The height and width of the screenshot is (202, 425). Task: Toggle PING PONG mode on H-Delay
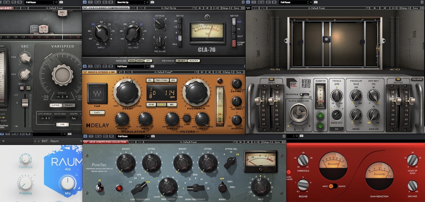click(161, 81)
